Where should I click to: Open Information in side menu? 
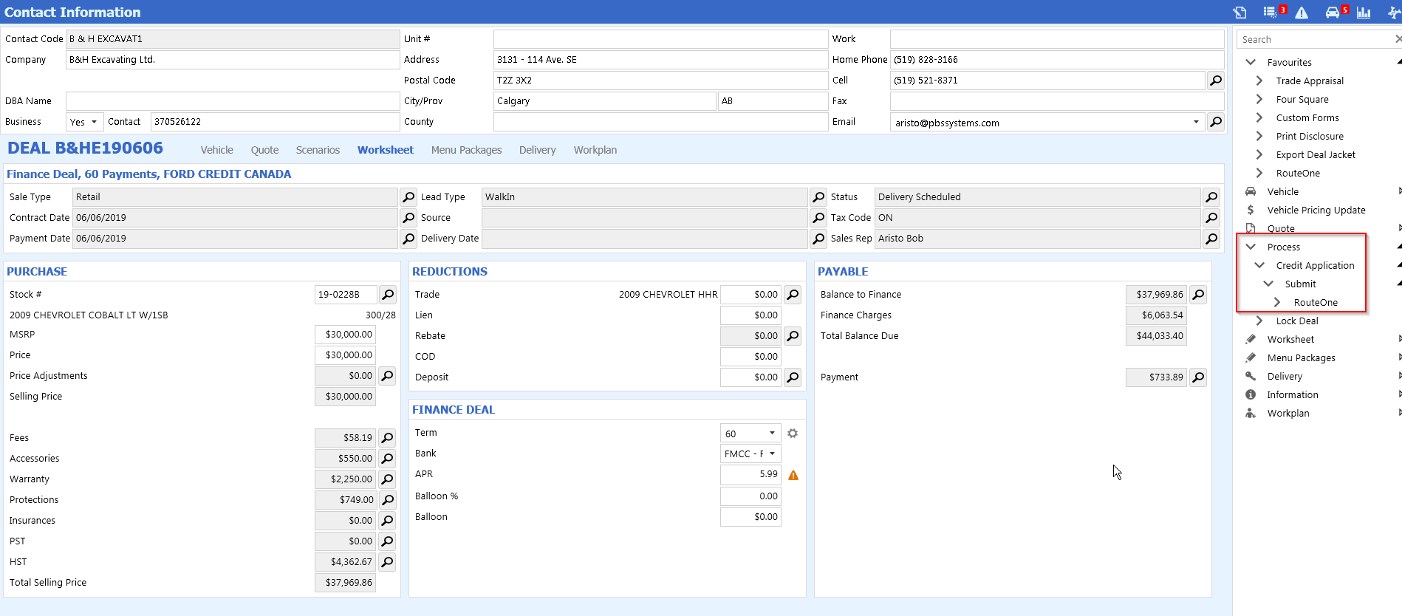point(1293,394)
